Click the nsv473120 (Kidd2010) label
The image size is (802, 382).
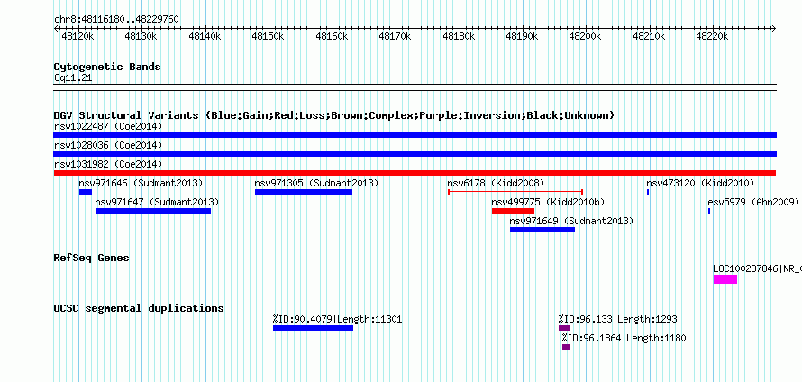click(700, 183)
